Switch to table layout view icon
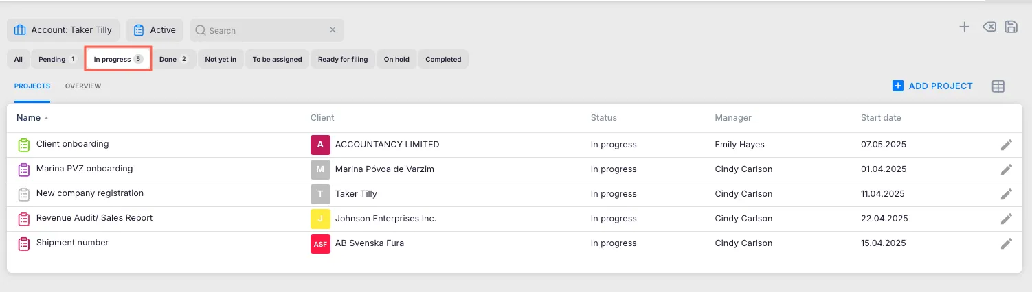This screenshot has height=292, width=1032. click(998, 86)
